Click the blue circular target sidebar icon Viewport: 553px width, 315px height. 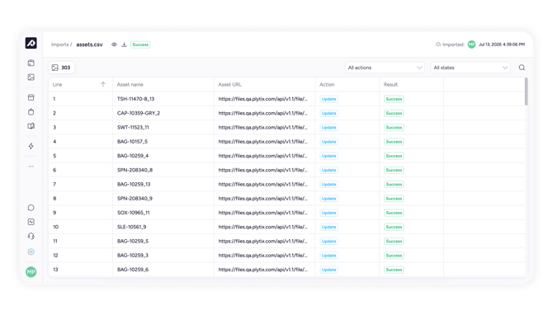pos(31,252)
